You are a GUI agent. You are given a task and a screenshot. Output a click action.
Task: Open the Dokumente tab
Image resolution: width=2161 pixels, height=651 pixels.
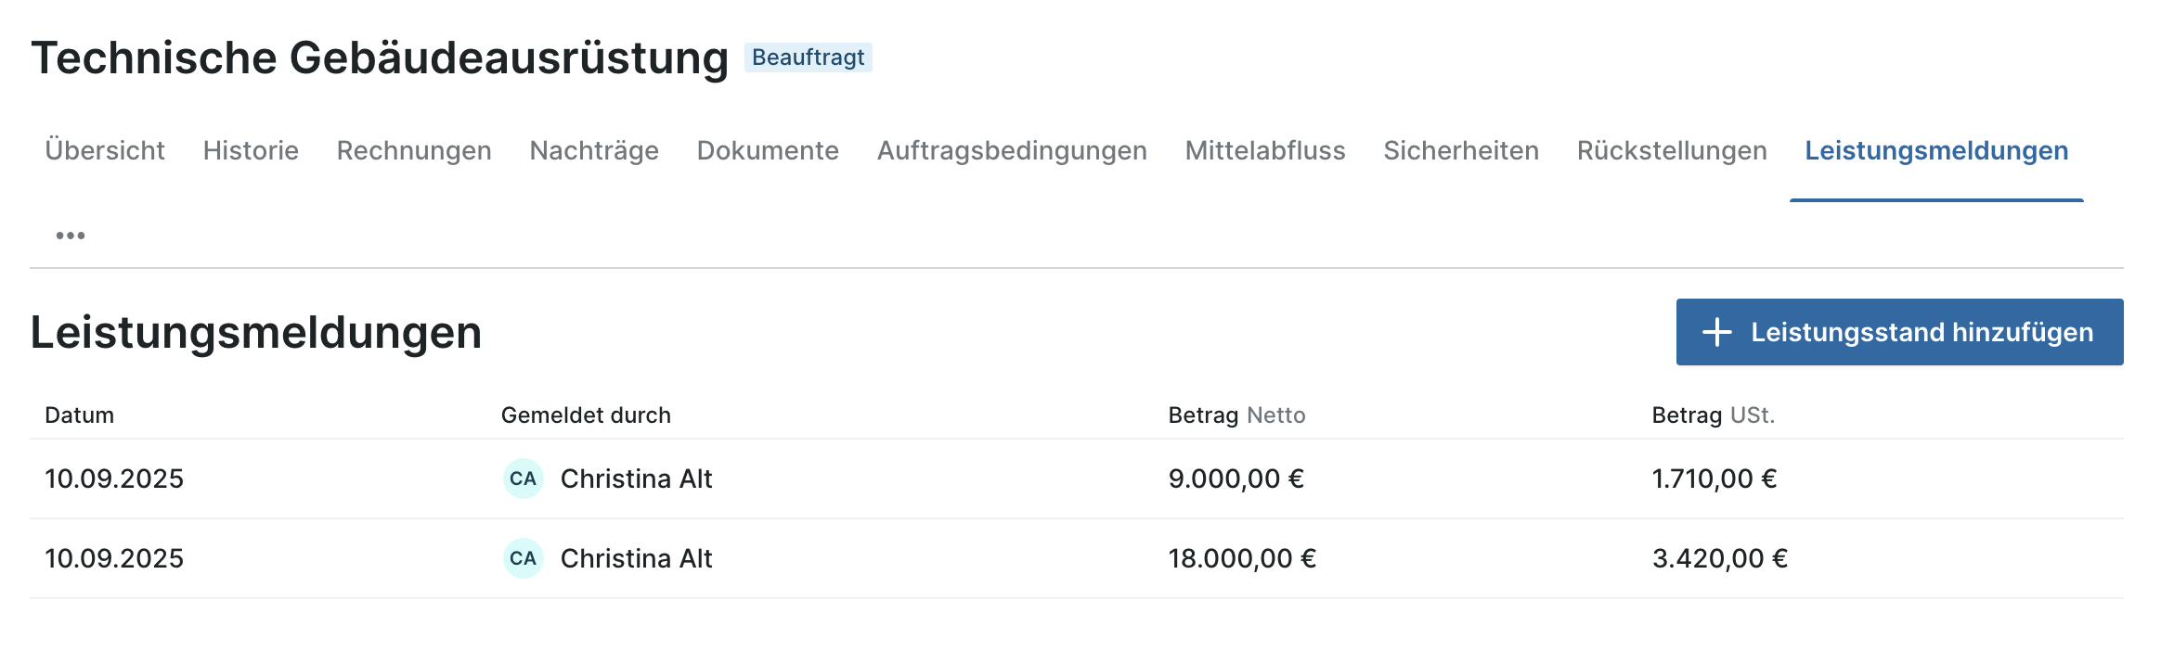(x=768, y=150)
